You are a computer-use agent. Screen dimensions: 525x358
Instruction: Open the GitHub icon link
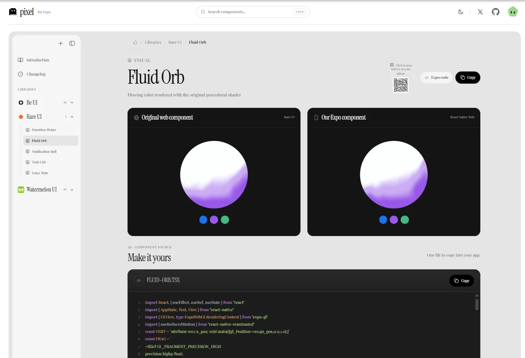[x=495, y=12]
